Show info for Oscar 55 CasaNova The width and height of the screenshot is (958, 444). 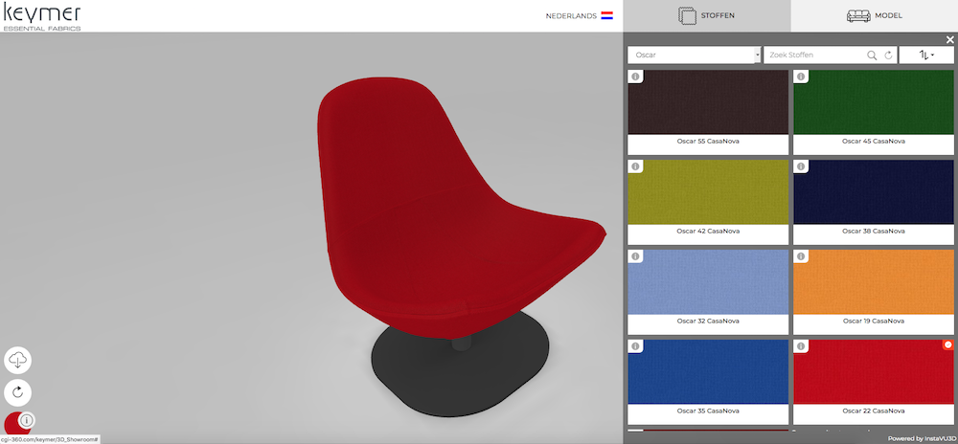click(635, 77)
